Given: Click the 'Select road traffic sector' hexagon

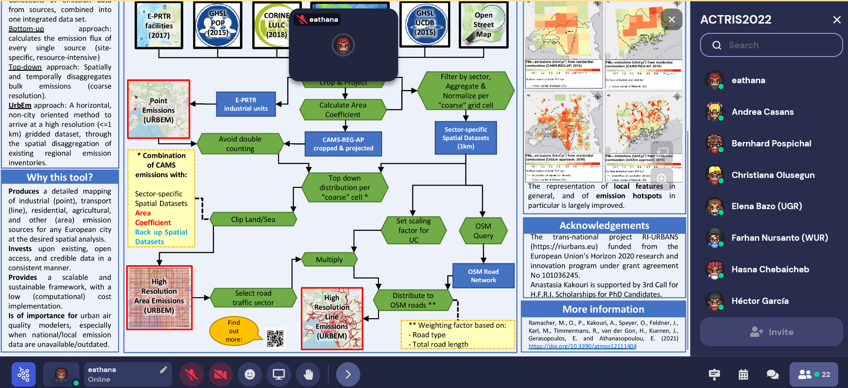Looking at the screenshot, I should coord(253,298).
